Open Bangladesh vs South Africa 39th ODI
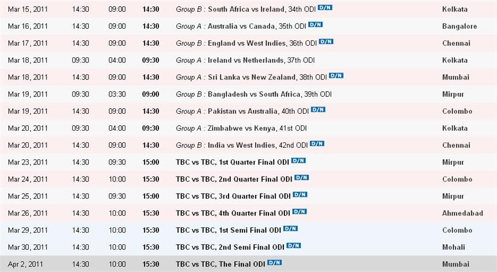The image size is (497, 272). (x=269, y=94)
